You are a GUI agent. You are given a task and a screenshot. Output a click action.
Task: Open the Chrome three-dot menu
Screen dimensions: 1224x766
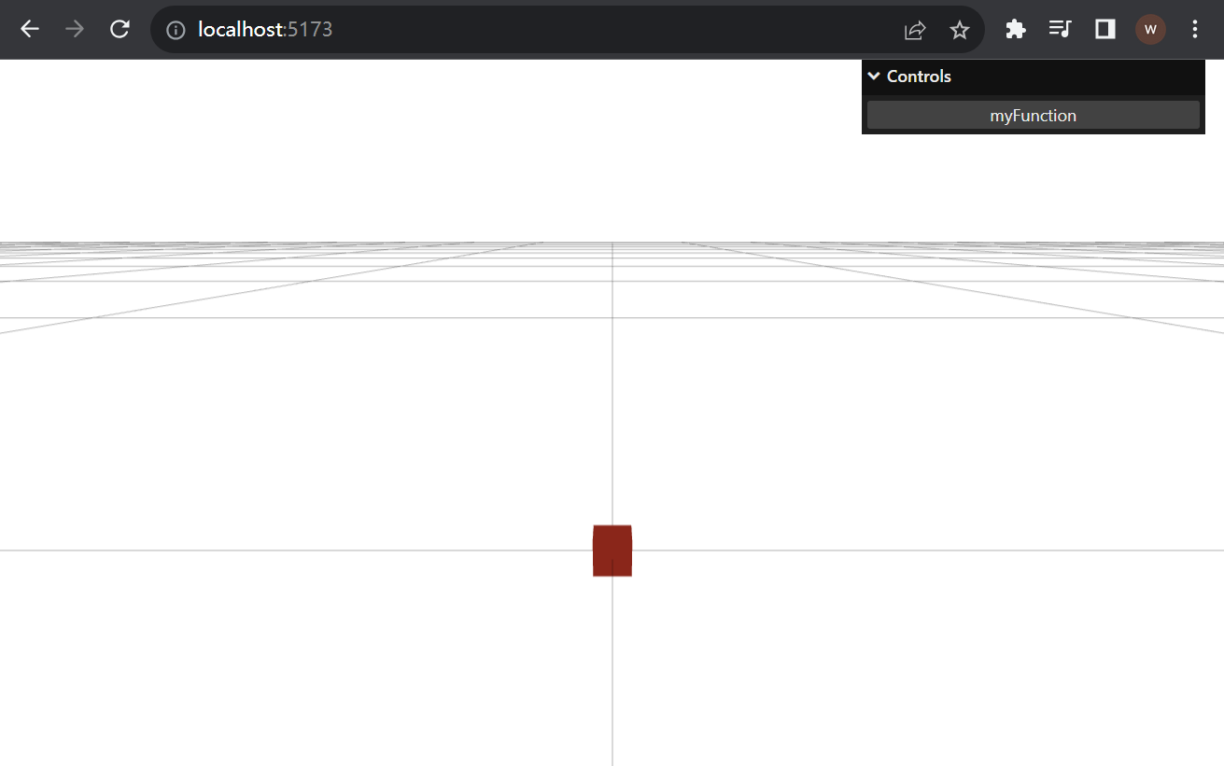pos(1195,29)
